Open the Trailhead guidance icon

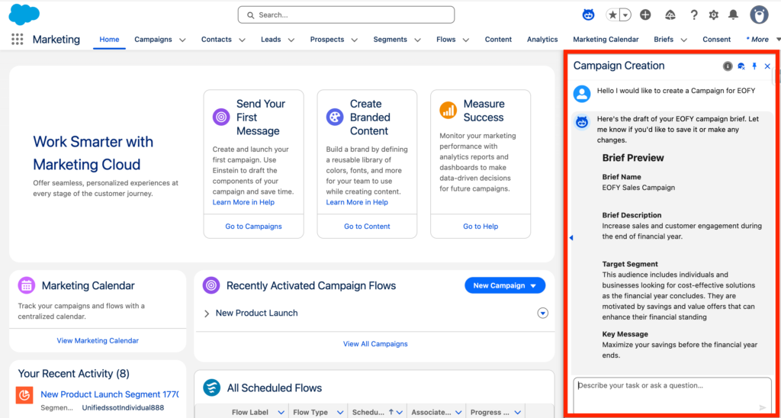point(670,15)
